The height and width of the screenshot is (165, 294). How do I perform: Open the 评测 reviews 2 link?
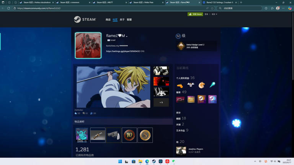[x=180, y=124]
